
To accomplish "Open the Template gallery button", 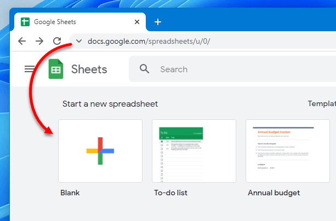I will click(322, 104).
